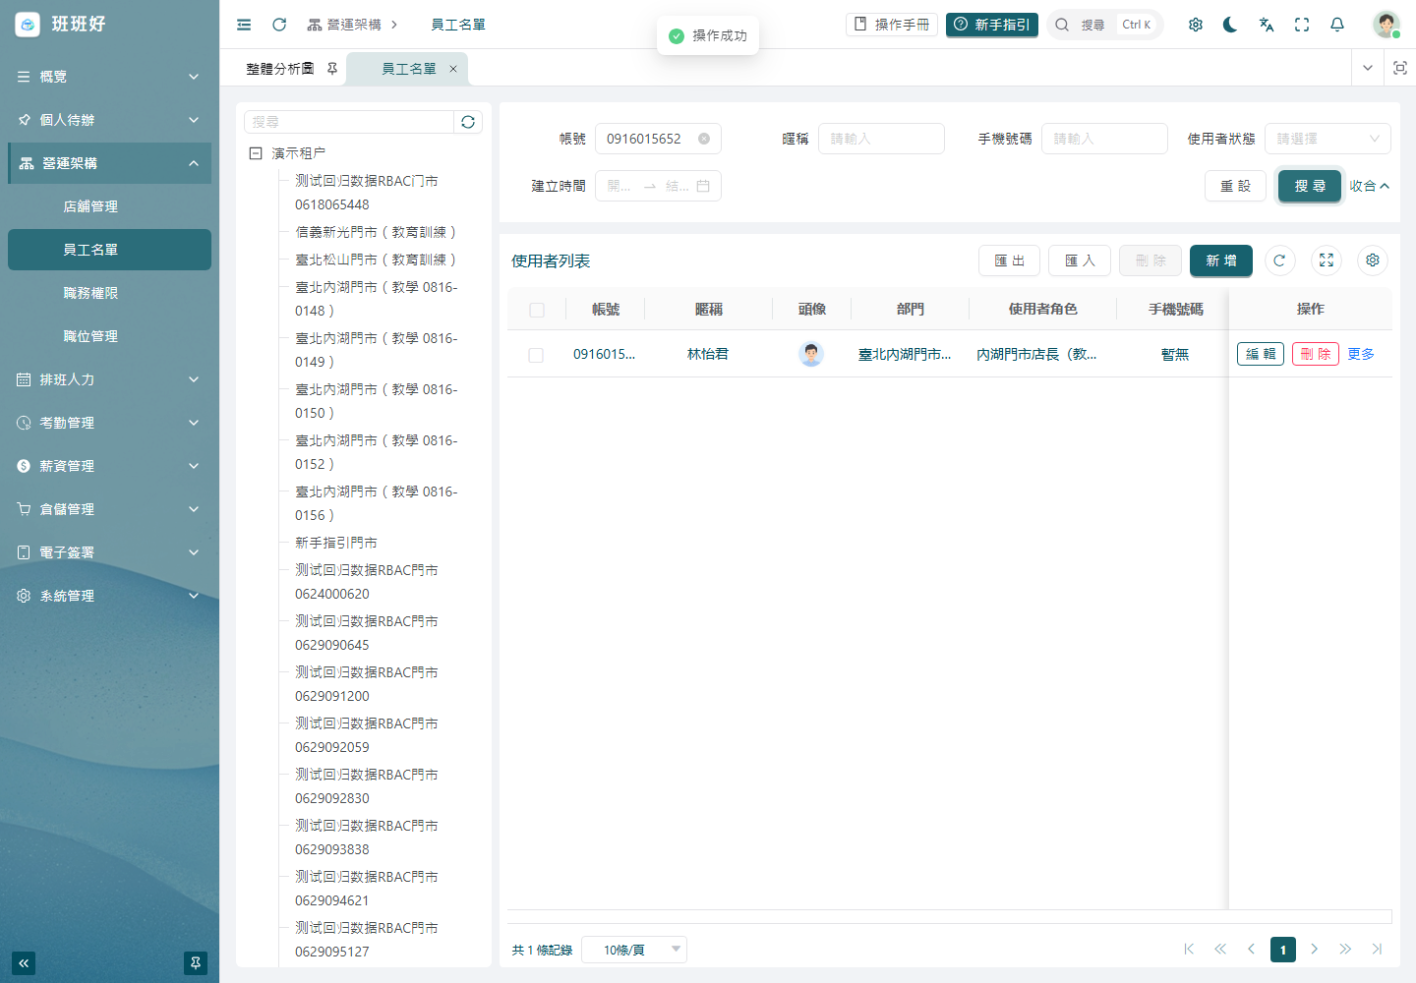Open notifications bell icon
1416x983 pixels.
tap(1337, 25)
